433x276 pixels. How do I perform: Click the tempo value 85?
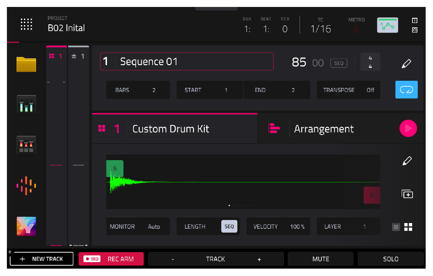(299, 62)
